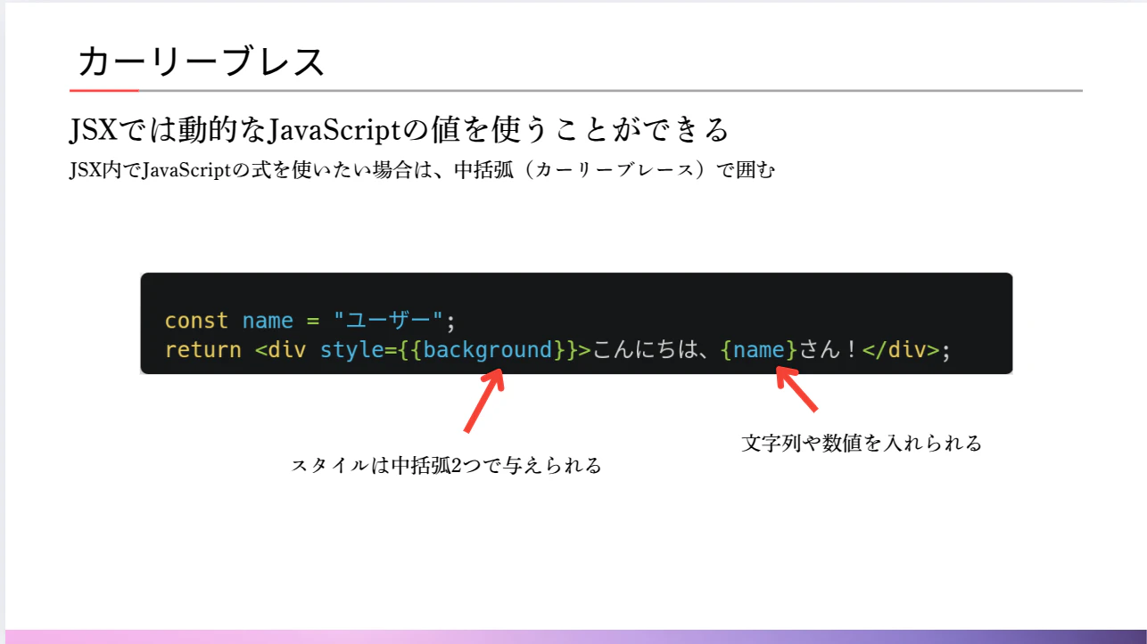Image resolution: width=1147 pixels, height=644 pixels.
Task: Click the opening "<div" tag in the code
Action: pos(281,349)
